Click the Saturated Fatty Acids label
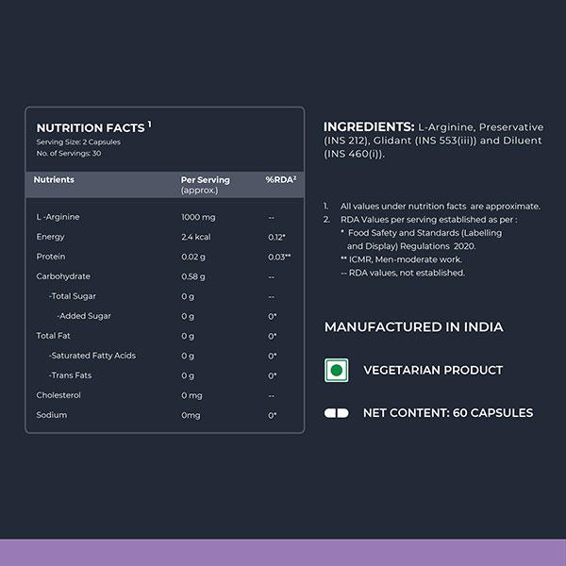 tap(92, 356)
